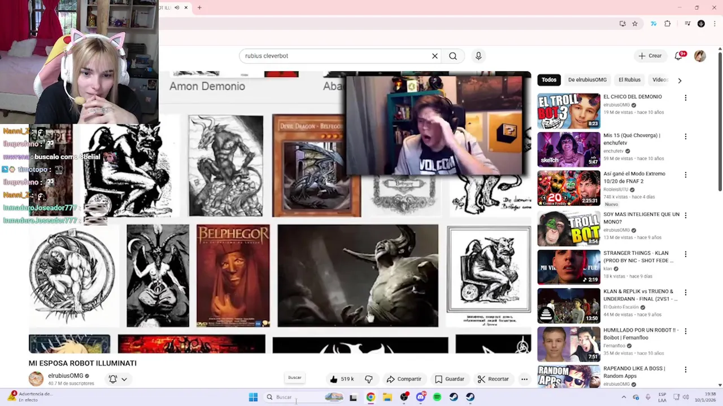The width and height of the screenshot is (723, 406).
Task: Open the YouTube account avatar menu
Action: 700,56
